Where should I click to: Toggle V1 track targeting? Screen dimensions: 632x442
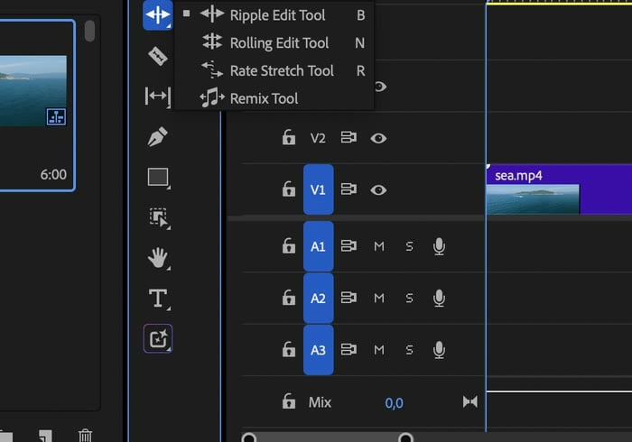click(318, 189)
